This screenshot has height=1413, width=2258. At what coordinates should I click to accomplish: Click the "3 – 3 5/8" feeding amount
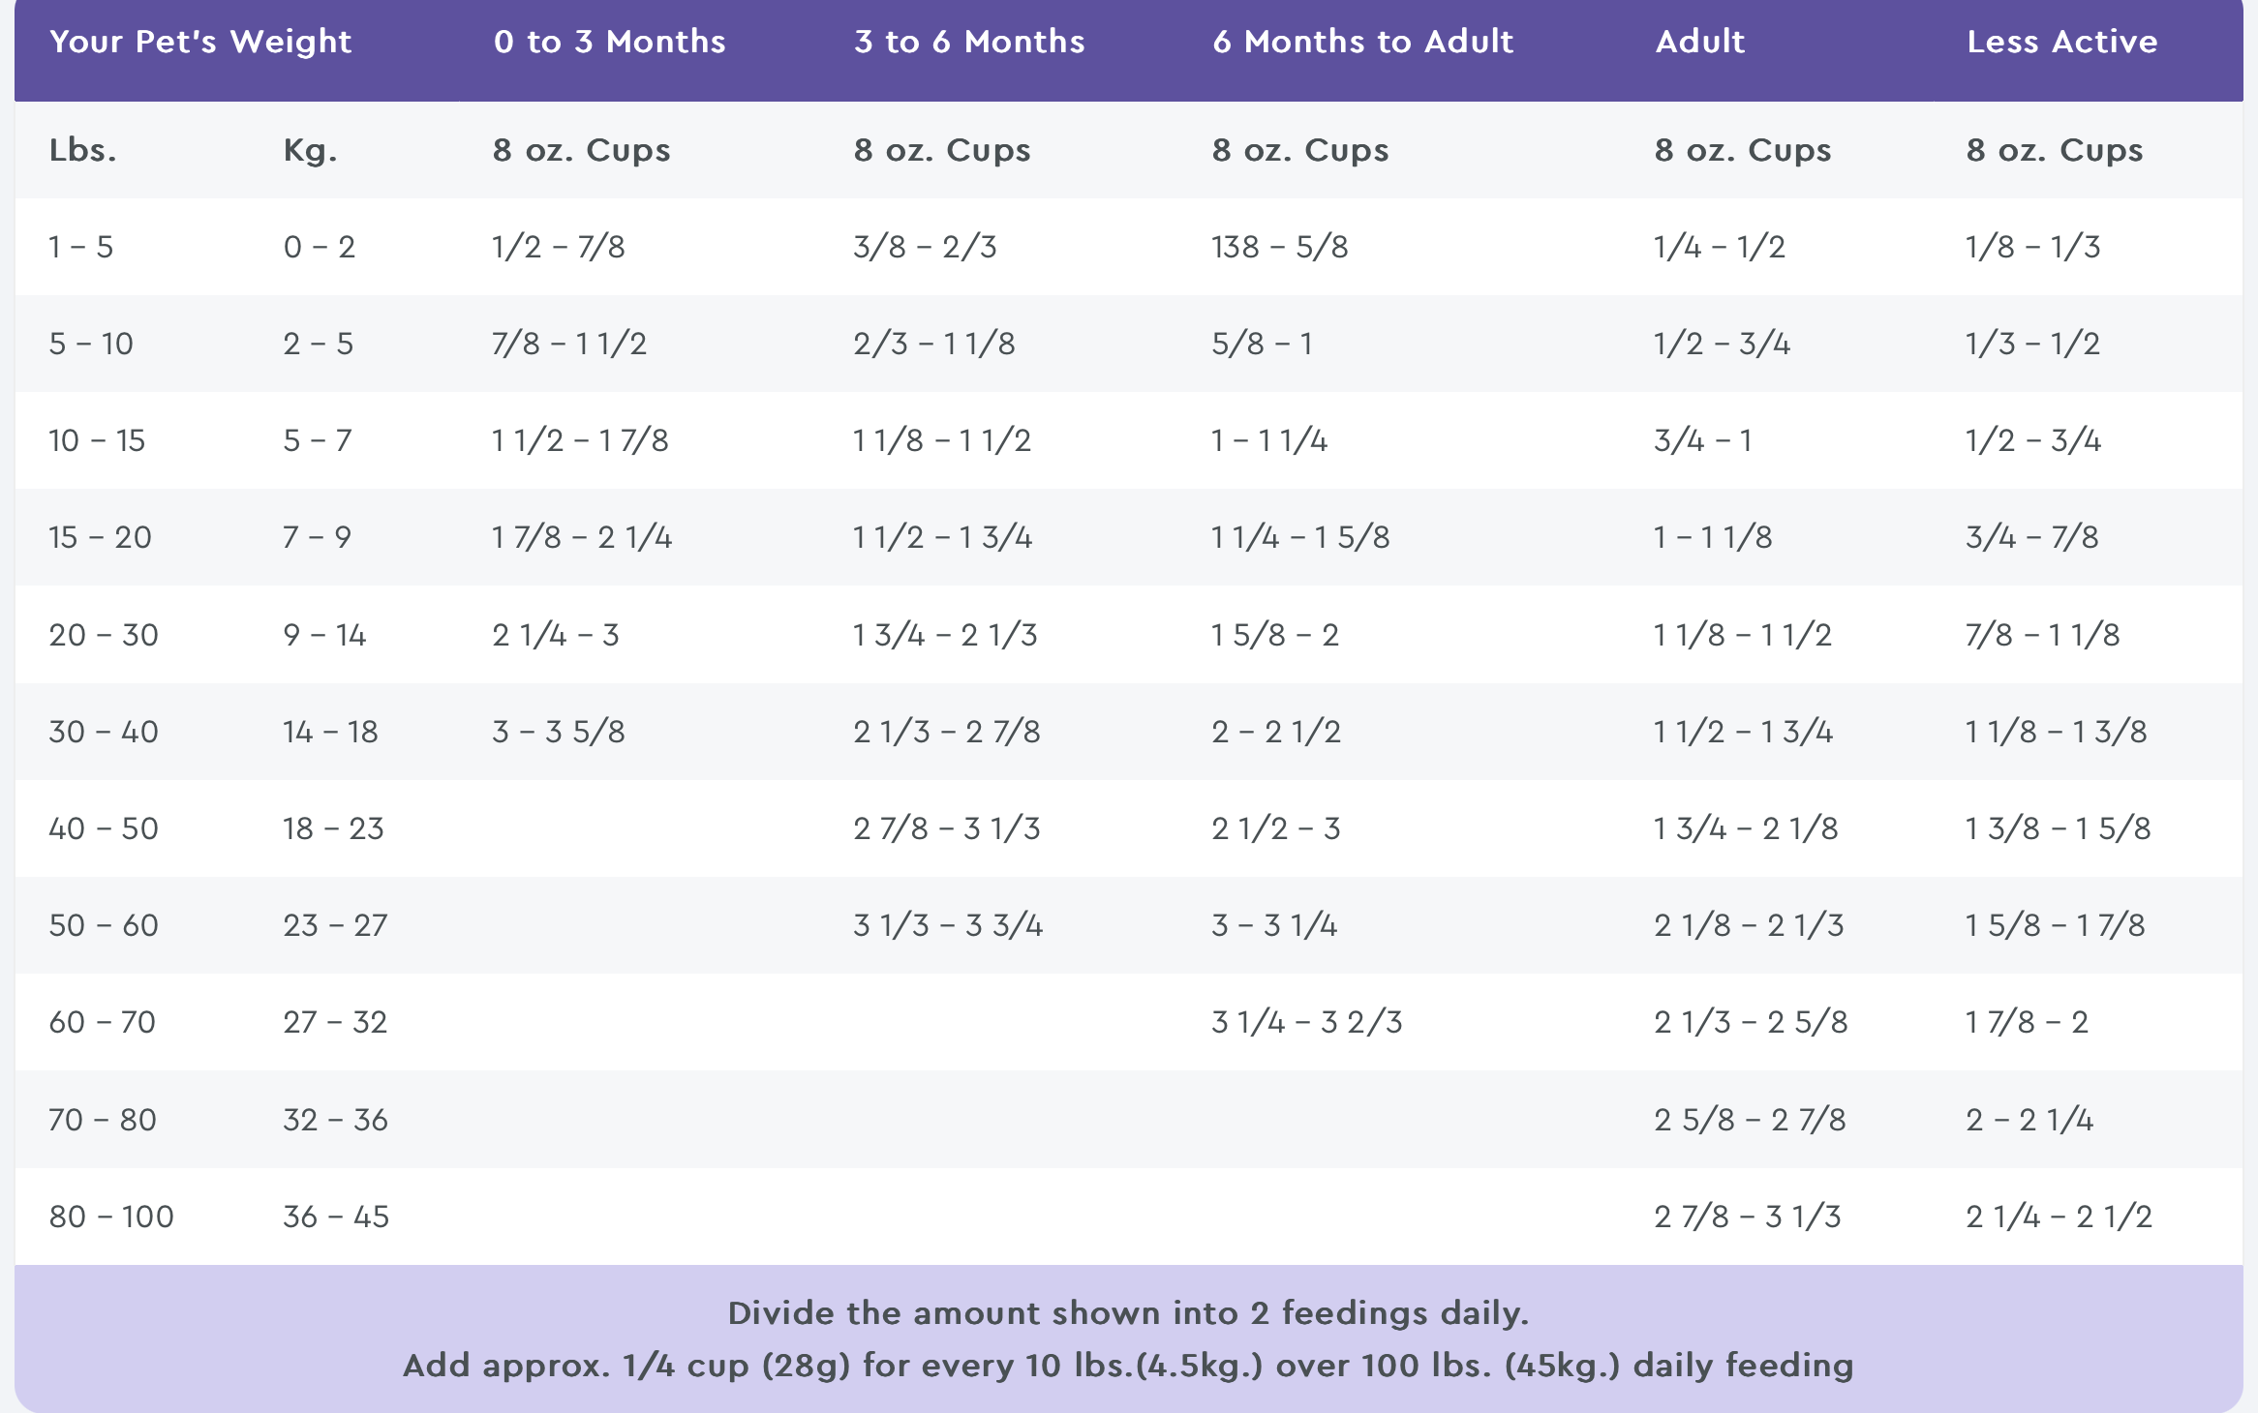558,732
